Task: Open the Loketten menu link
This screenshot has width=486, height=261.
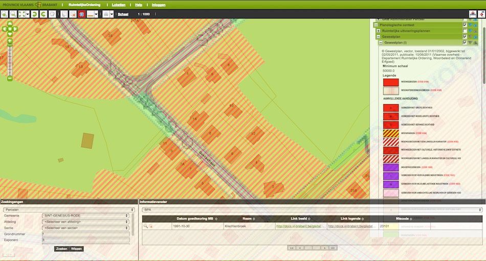Action: [119, 5]
